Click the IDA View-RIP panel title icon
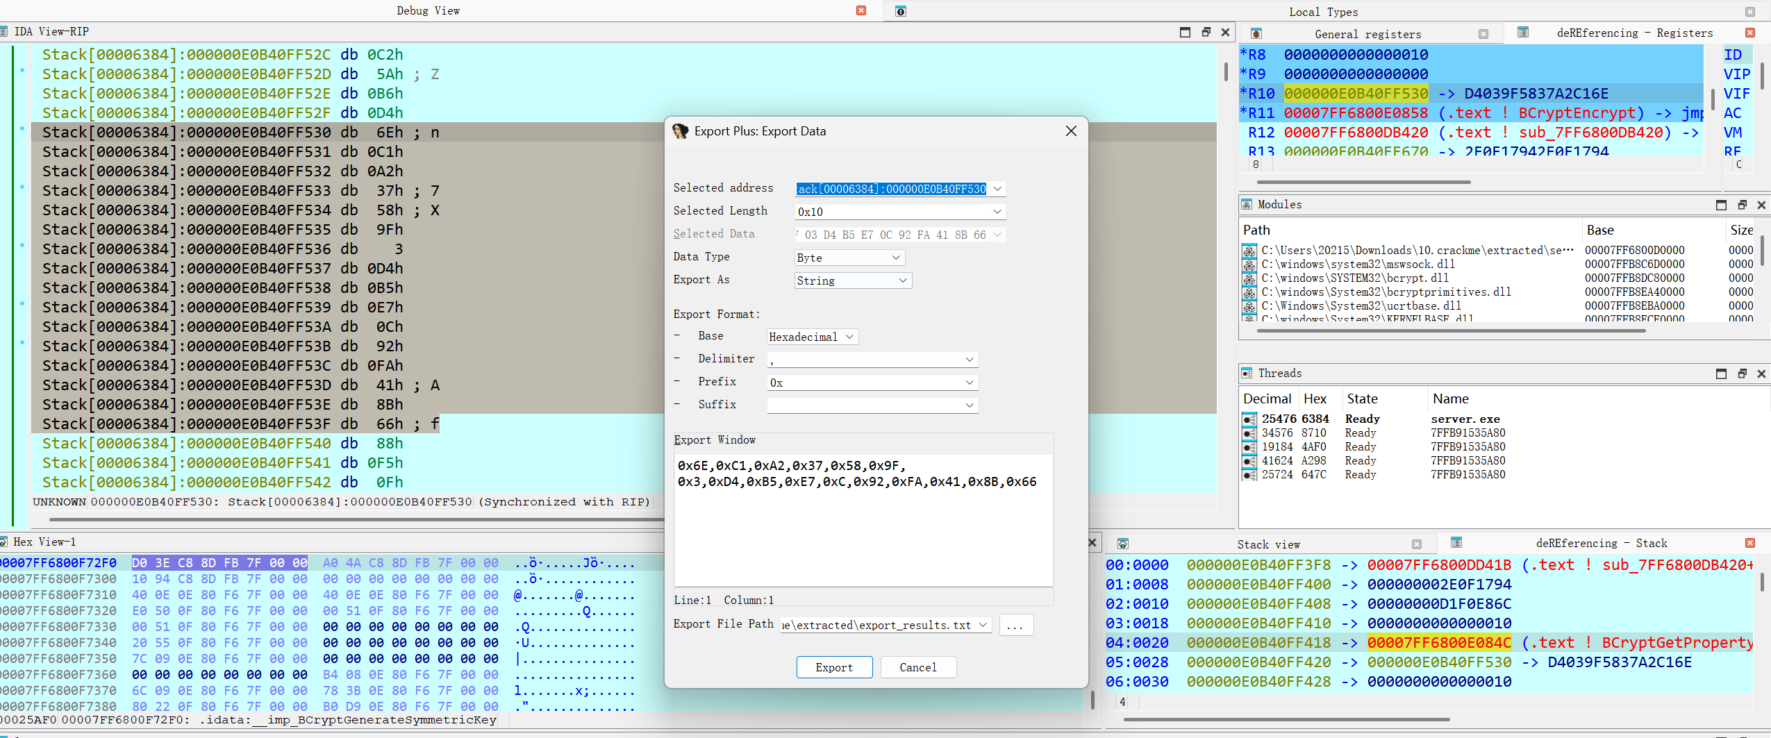 pos(4,31)
